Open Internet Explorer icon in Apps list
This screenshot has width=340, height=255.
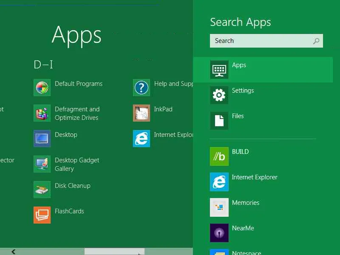tap(142, 139)
